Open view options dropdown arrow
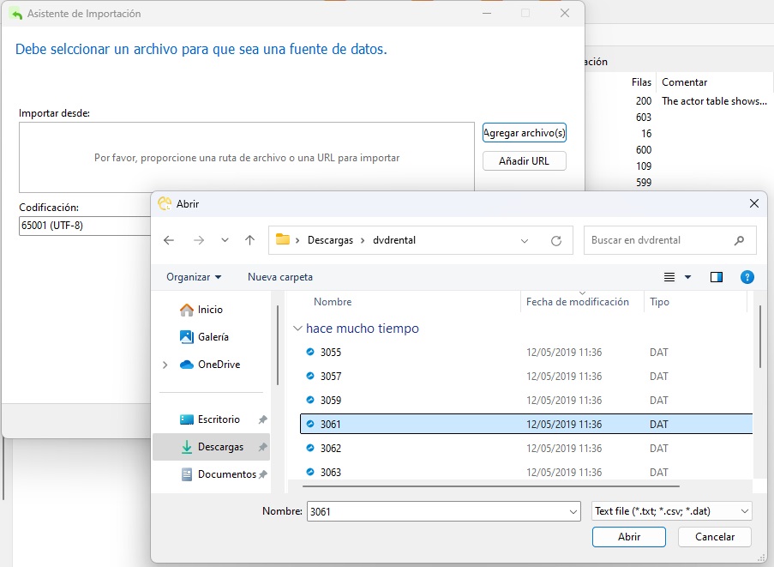Screen dimensions: 774x567 (687, 277)
